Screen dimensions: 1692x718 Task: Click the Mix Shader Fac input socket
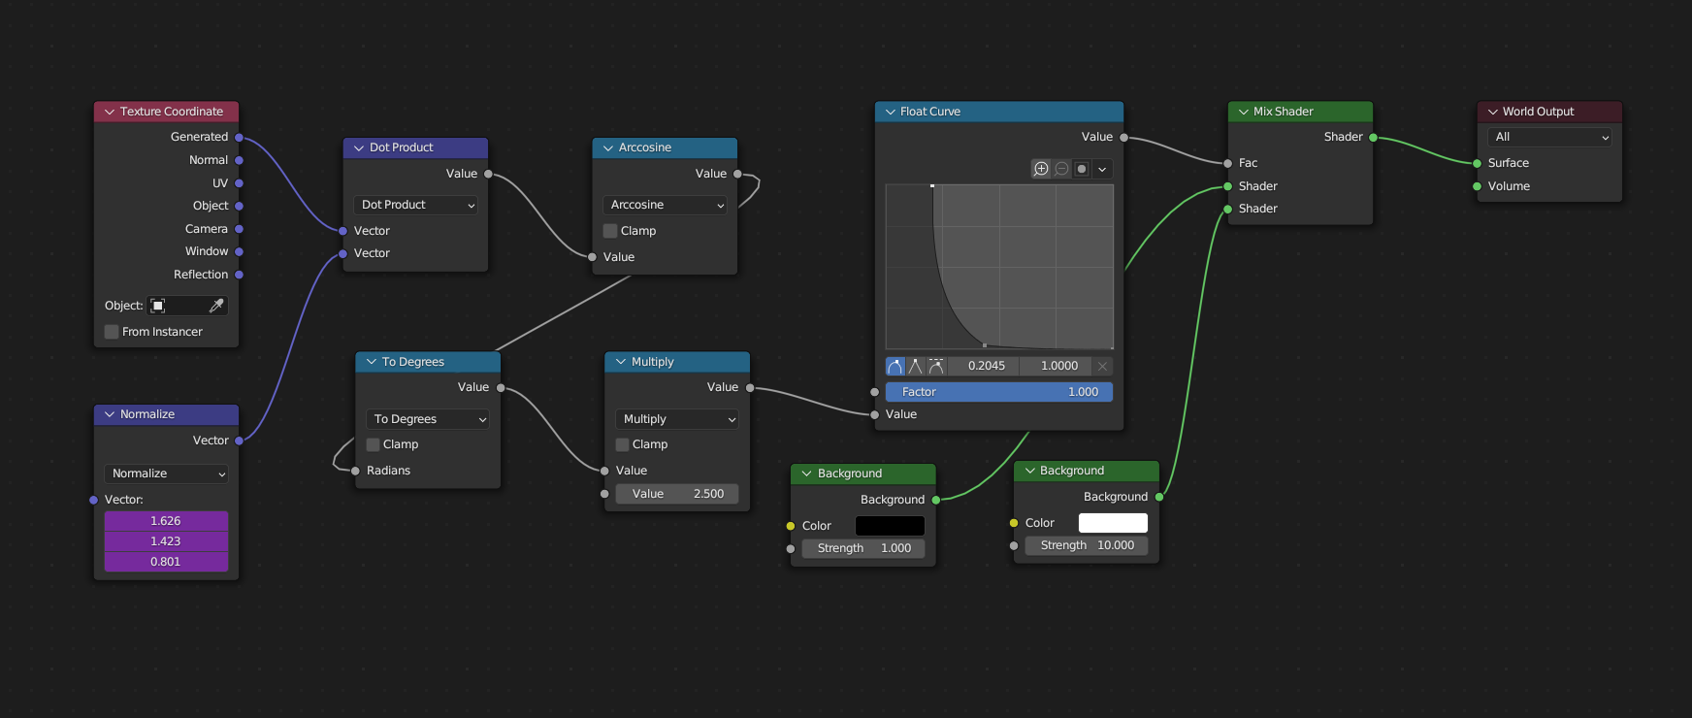click(1228, 163)
